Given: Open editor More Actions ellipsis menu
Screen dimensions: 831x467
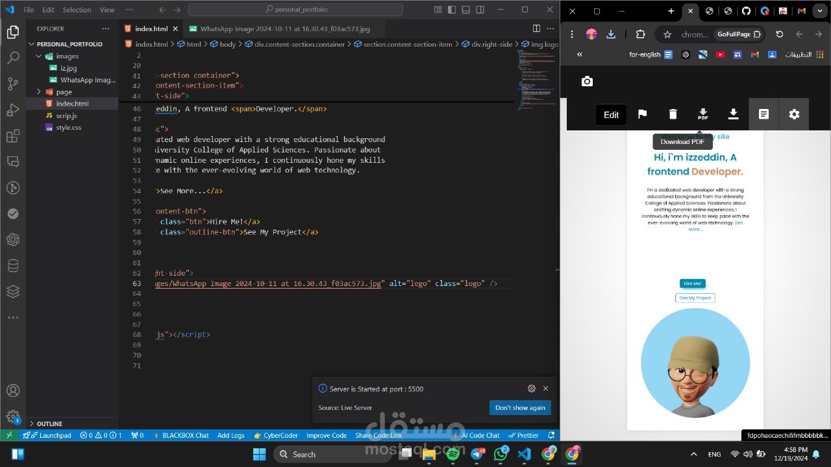Looking at the screenshot, I should (550, 29).
